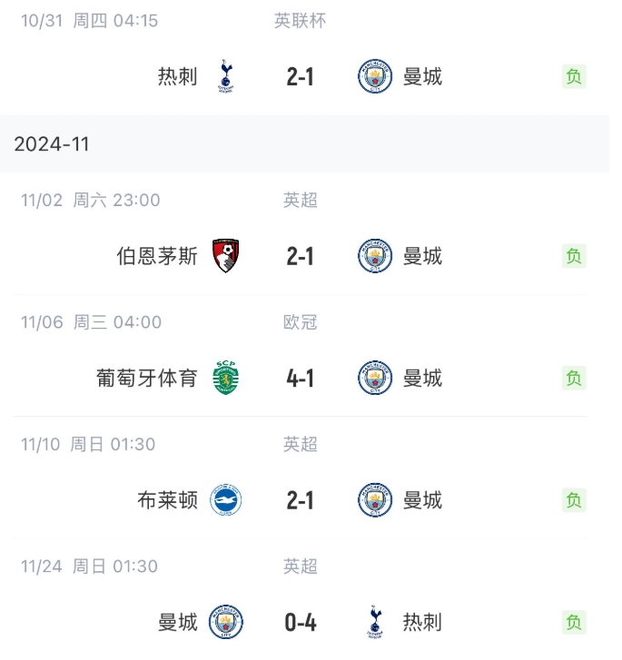Select the green Sporting CP crest
This screenshot has width=622, height=660.
(225, 378)
